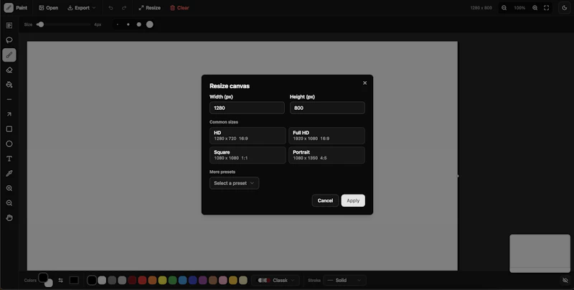Choose the Square 1080 x 1080 preset
Image resolution: width=574 pixels, height=290 pixels.
coord(248,155)
